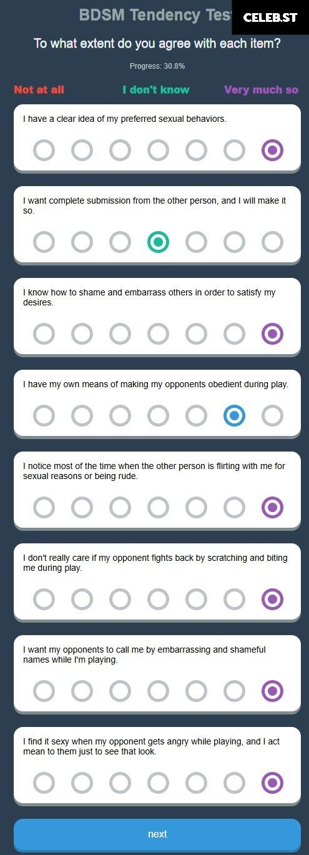Click the 'Not at all' red legend label
Viewport: 309px width, 855px height.
[x=39, y=90]
